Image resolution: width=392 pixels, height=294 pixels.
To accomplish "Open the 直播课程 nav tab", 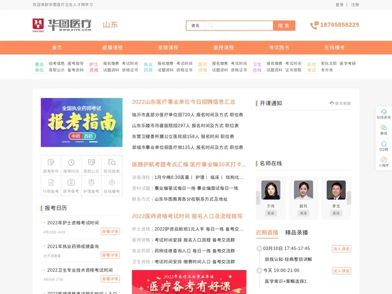I will (113, 47).
